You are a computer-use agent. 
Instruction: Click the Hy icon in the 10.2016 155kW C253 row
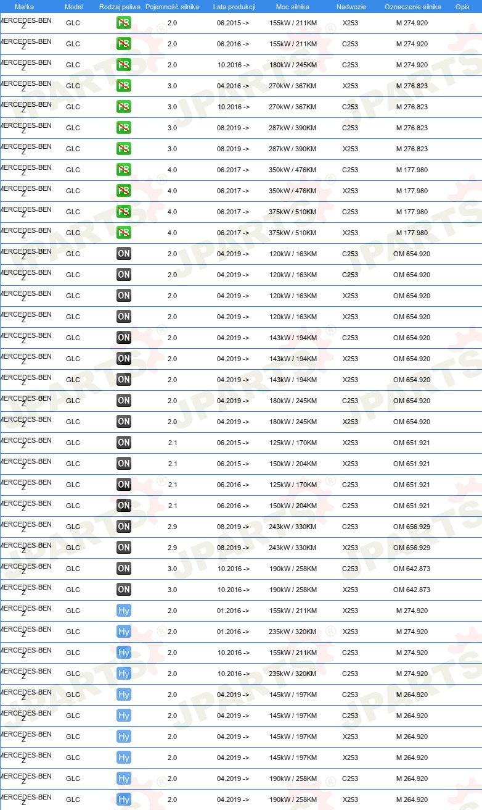click(x=124, y=653)
